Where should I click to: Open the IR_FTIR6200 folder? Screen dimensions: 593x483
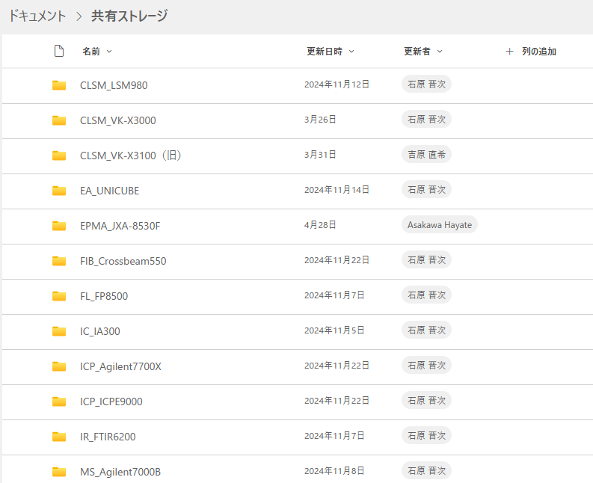click(108, 437)
